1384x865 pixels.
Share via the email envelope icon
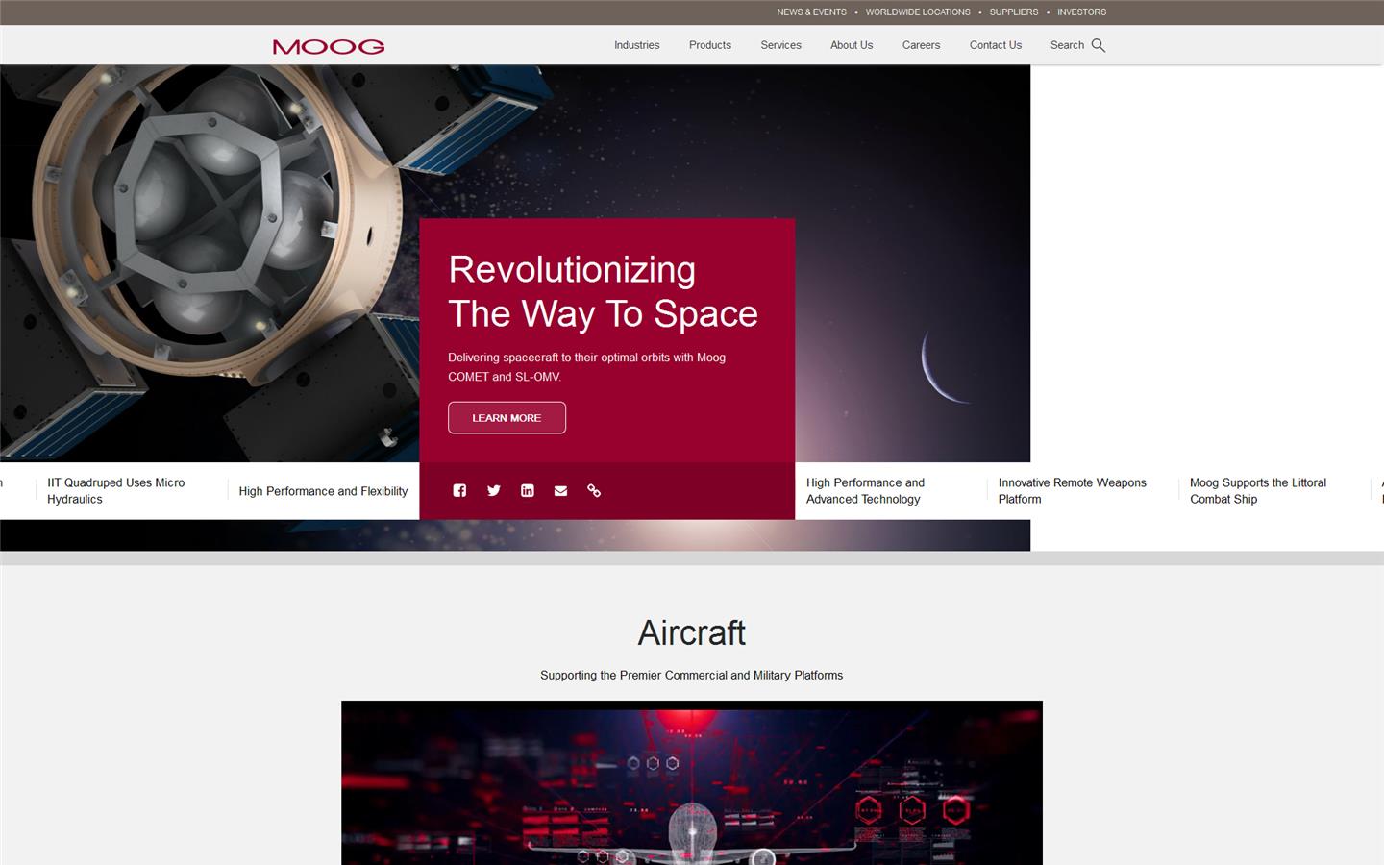(560, 490)
